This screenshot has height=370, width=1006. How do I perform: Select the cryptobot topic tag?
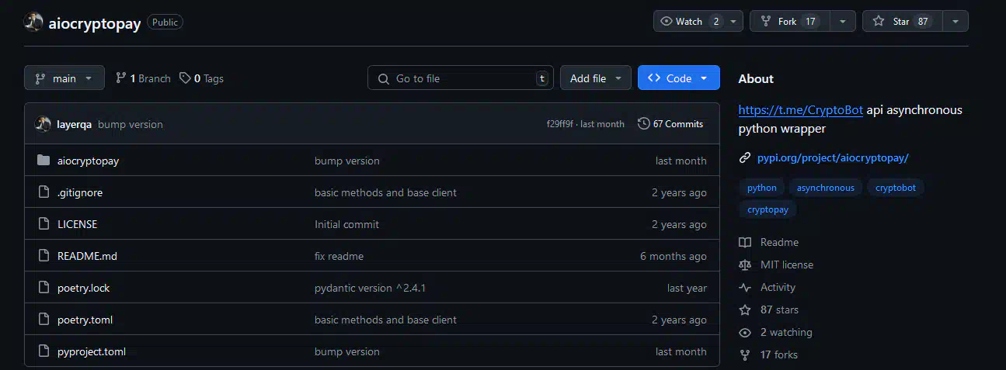896,188
